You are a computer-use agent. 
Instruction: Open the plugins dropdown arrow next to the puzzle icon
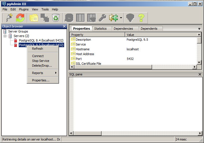pos(121,18)
